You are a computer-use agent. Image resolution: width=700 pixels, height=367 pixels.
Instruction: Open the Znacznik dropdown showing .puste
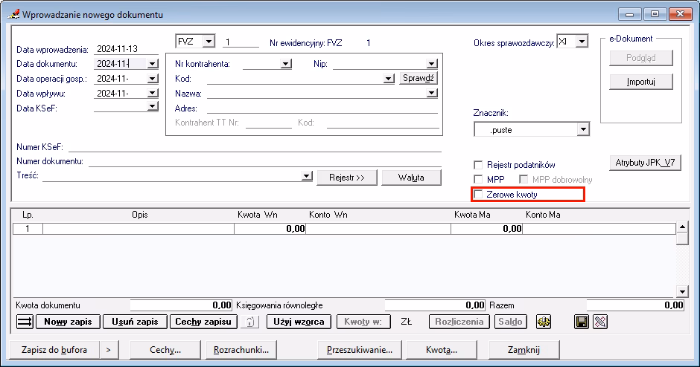coord(582,130)
